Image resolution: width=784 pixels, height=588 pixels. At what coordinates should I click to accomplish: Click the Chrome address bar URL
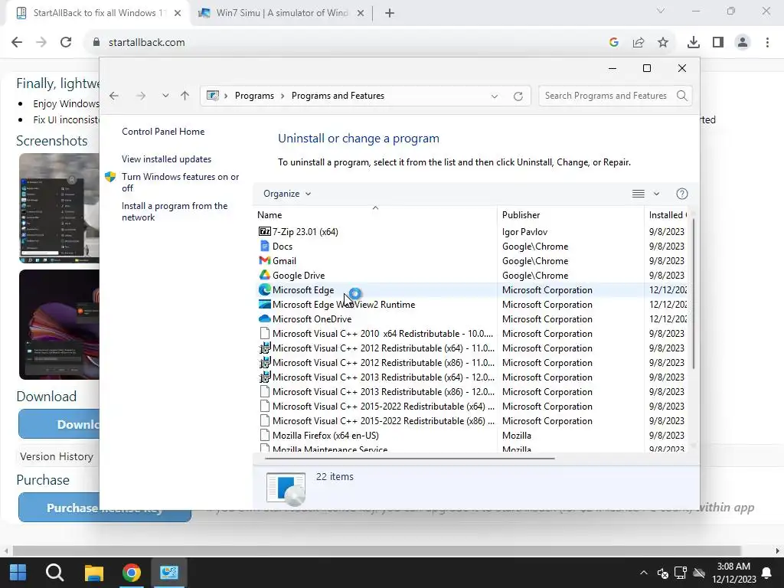point(146,43)
